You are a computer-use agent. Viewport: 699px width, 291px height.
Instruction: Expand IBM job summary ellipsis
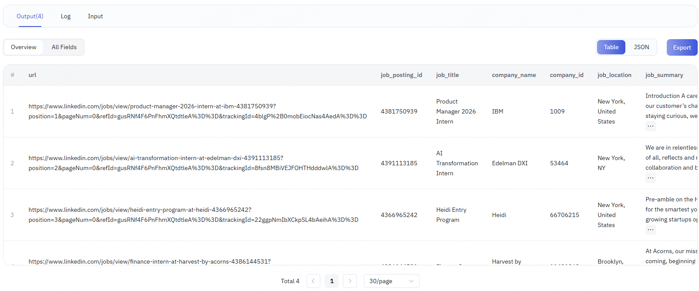tap(650, 126)
